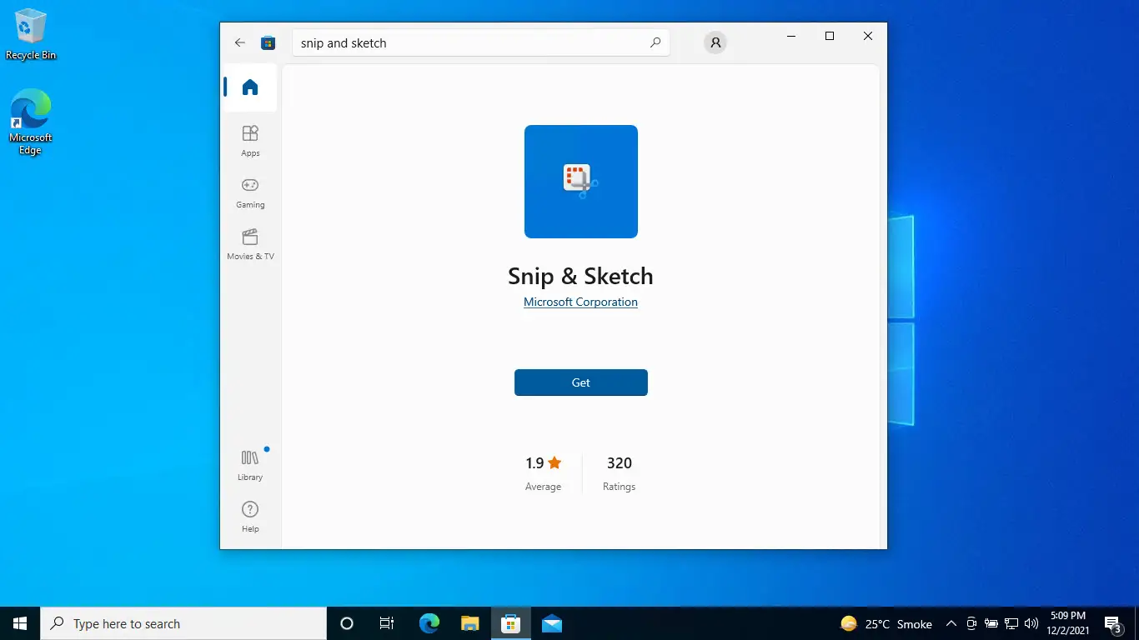Open File Explorer from the taskbar
Image resolution: width=1139 pixels, height=640 pixels.
pyautogui.click(x=470, y=623)
